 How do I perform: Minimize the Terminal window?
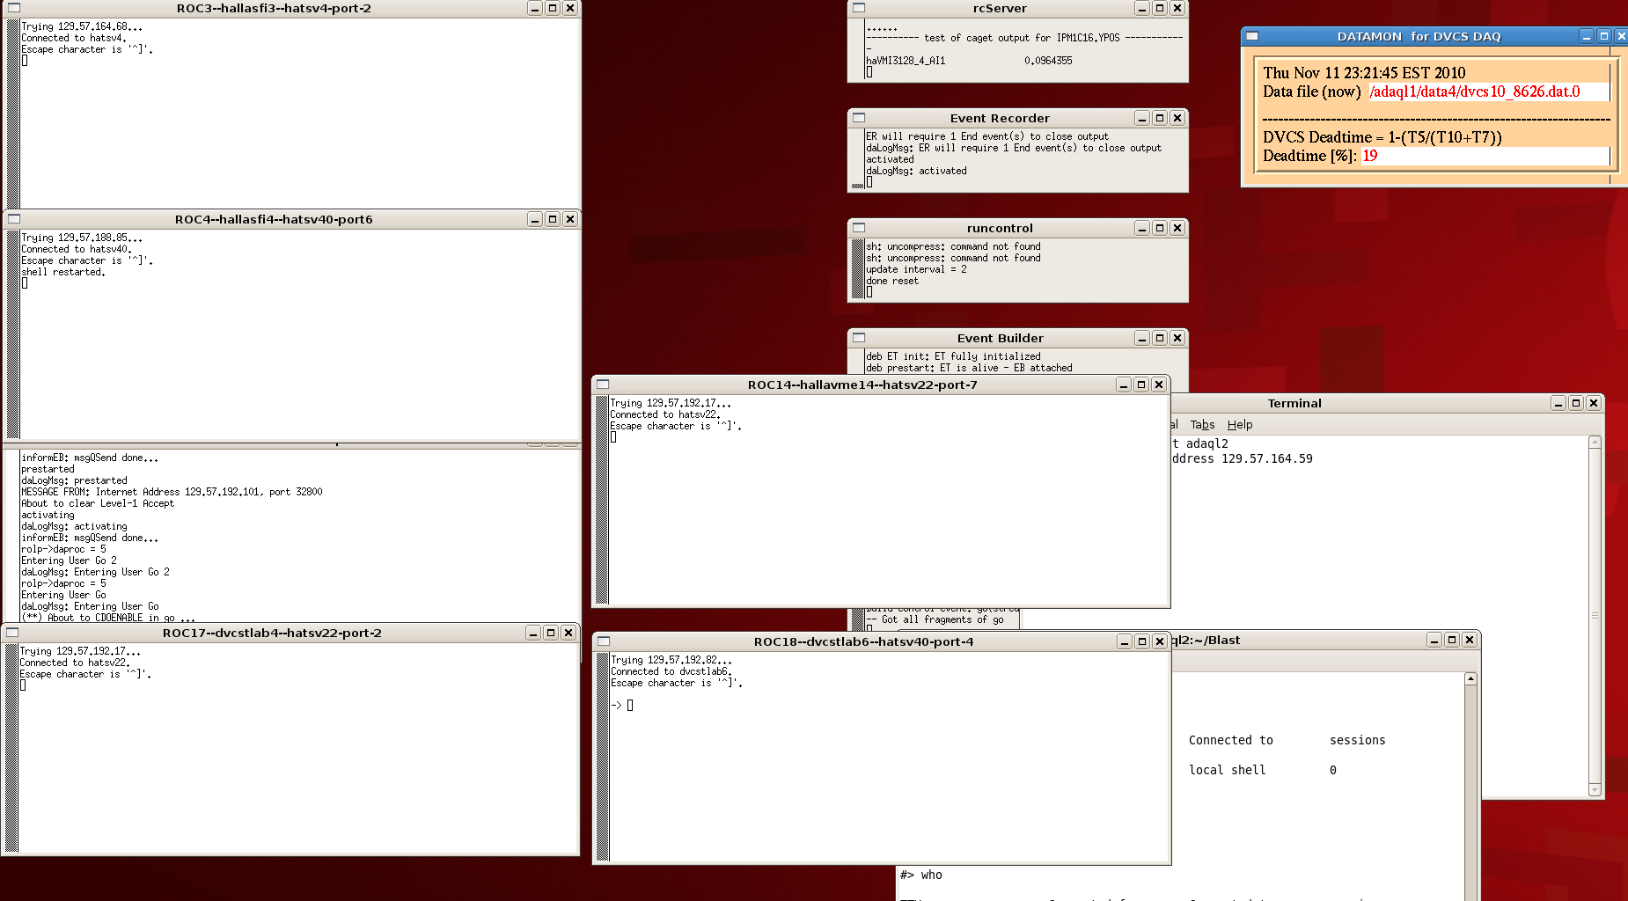pos(1558,403)
